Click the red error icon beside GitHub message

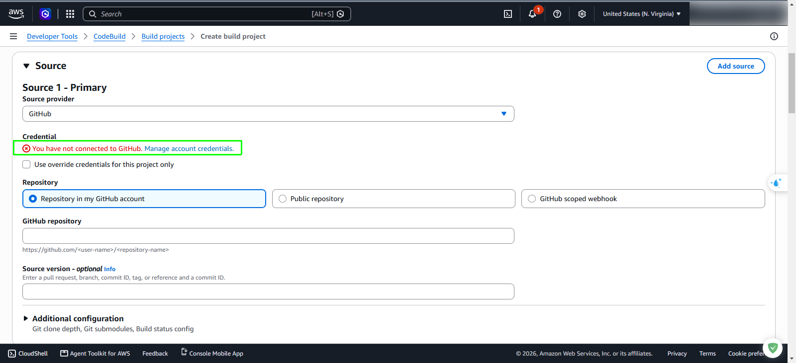click(26, 148)
